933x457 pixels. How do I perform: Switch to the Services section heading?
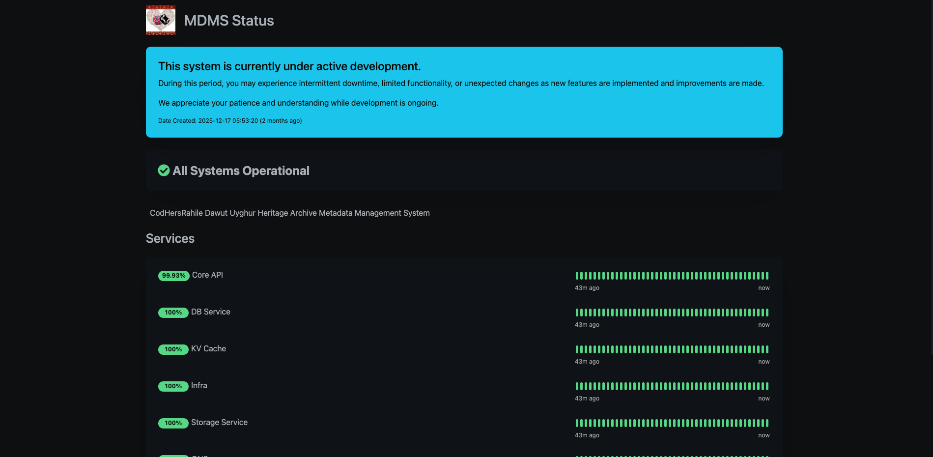(x=170, y=238)
